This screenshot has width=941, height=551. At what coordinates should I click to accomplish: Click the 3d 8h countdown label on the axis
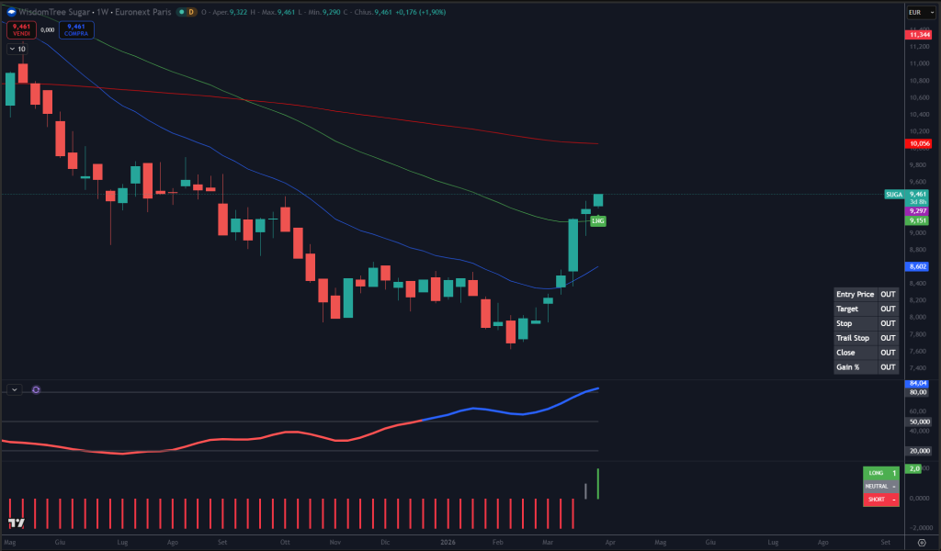point(918,203)
